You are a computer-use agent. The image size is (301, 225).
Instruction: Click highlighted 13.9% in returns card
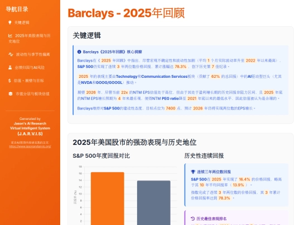238,185
